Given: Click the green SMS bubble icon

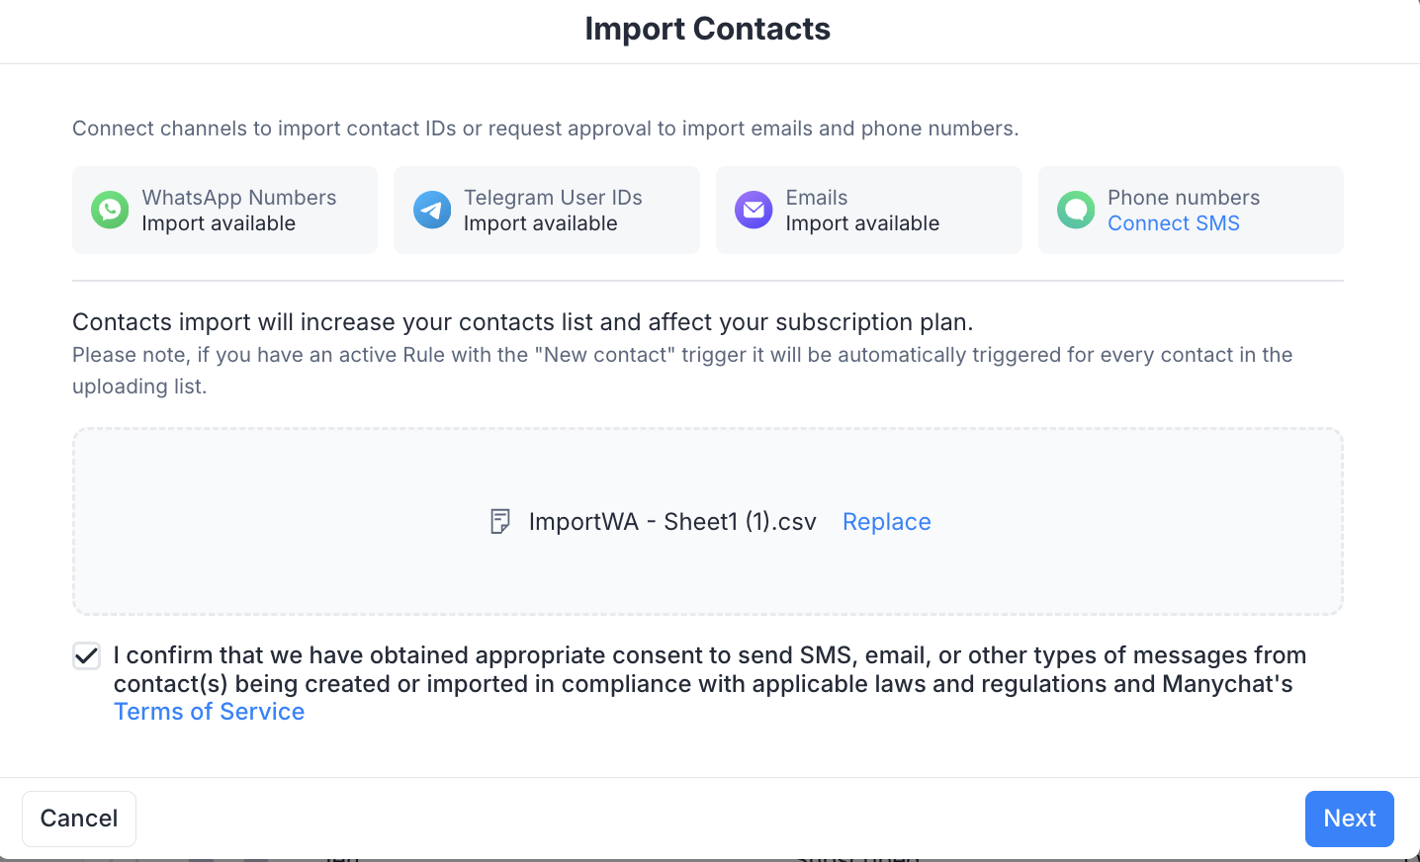Looking at the screenshot, I should point(1076,210).
